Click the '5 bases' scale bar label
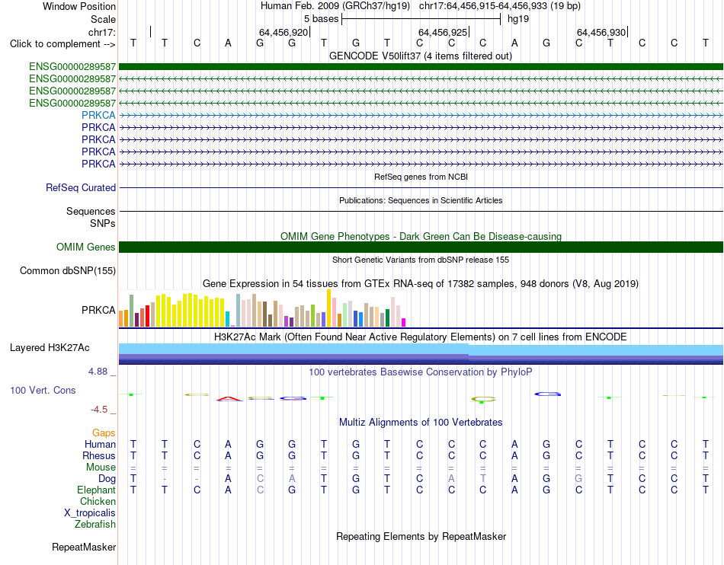The image size is (724, 565). [x=321, y=19]
